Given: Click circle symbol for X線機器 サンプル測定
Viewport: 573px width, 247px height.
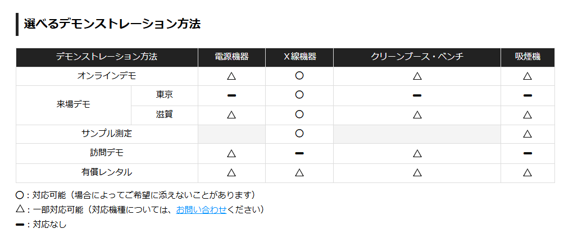Looking at the screenshot, I should [x=299, y=134].
